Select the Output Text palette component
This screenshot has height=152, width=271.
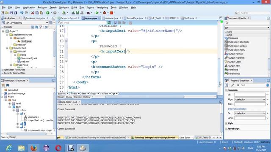(x=234, y=66)
